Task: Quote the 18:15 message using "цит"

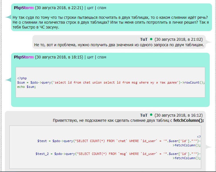Action: click(x=90, y=57)
